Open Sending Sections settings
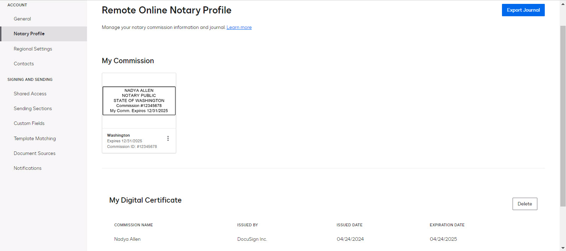This screenshot has height=251, width=566. point(33,108)
